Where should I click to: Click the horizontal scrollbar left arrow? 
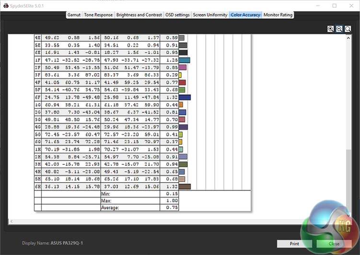point(11,221)
